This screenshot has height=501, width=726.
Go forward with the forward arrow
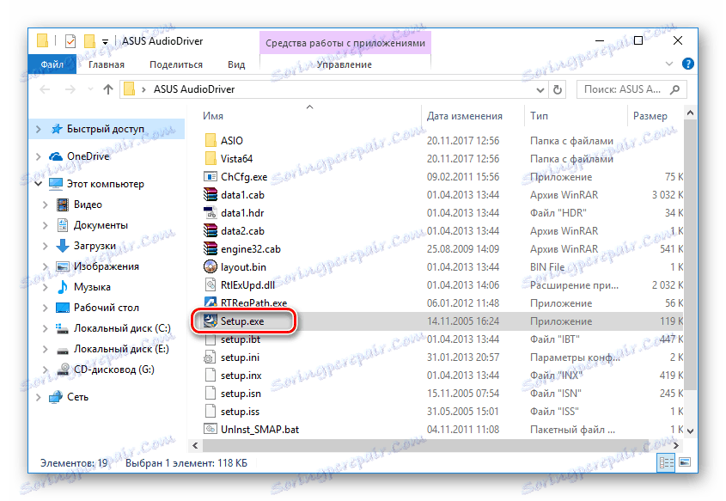pyautogui.click(x=70, y=89)
